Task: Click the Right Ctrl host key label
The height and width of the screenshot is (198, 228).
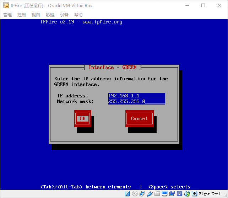Action: 210,194
